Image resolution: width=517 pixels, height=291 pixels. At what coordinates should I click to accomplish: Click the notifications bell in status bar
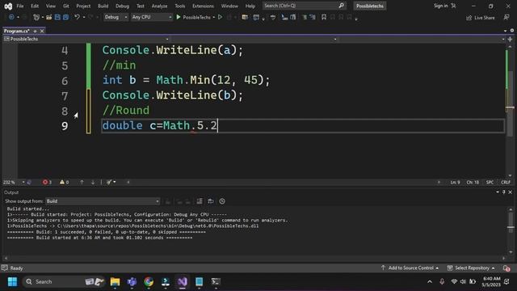click(506, 268)
